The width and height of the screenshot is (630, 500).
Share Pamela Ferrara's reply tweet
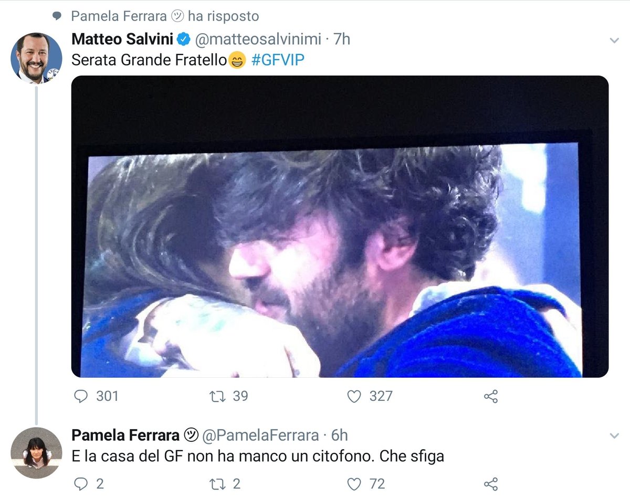pyautogui.click(x=490, y=484)
